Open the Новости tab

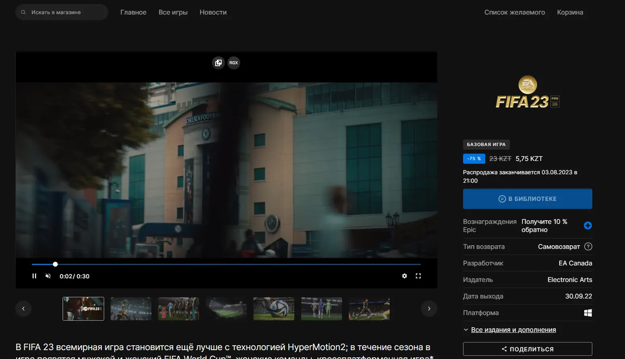pos(213,12)
